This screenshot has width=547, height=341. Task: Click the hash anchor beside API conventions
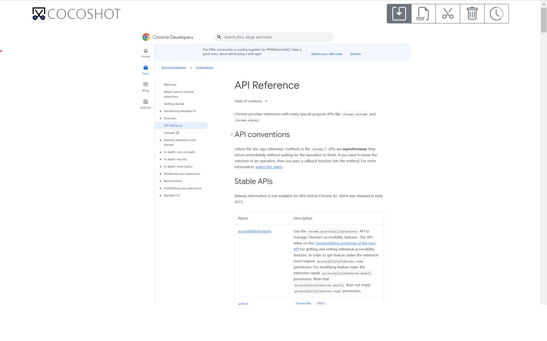[x=232, y=135]
